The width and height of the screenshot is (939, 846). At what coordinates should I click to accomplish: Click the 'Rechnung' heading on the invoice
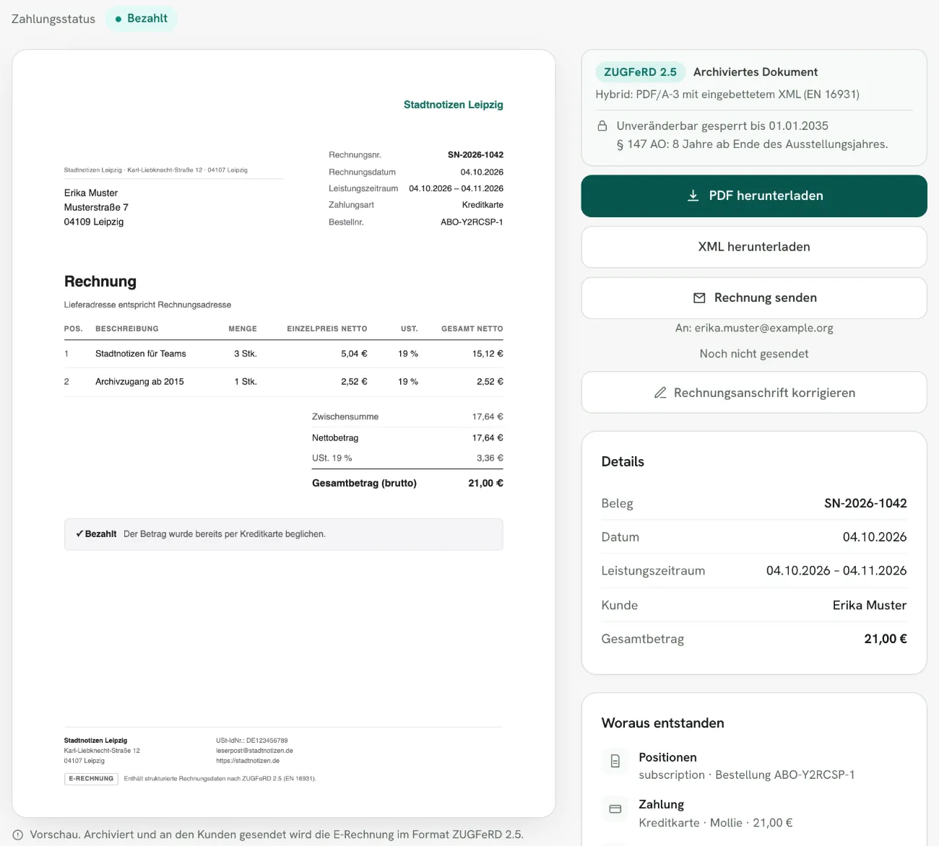click(100, 282)
